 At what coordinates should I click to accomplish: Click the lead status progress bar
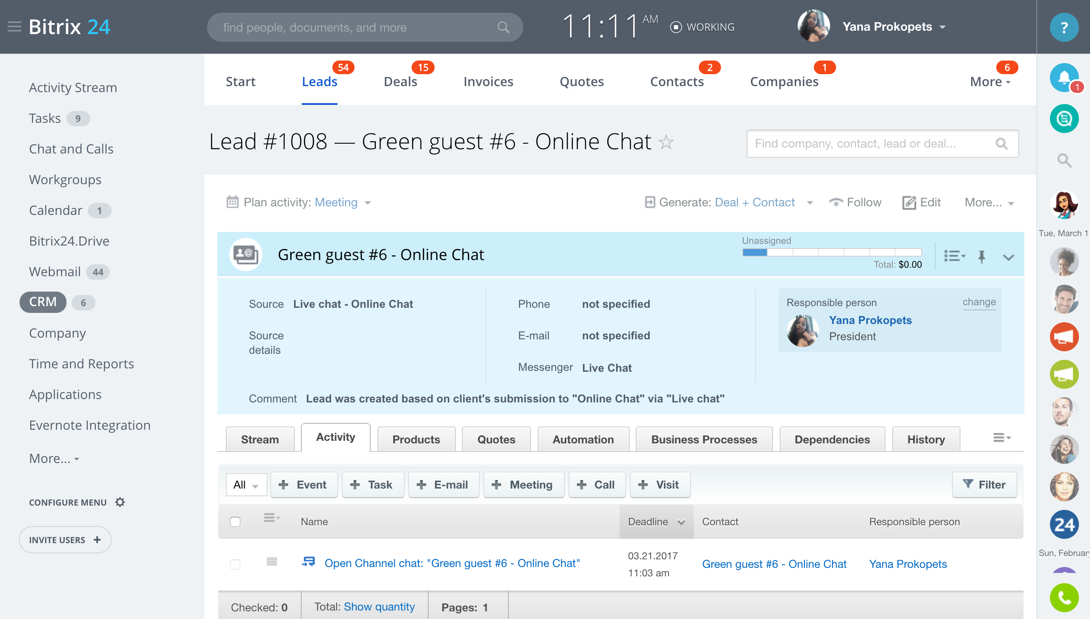pyautogui.click(x=831, y=252)
